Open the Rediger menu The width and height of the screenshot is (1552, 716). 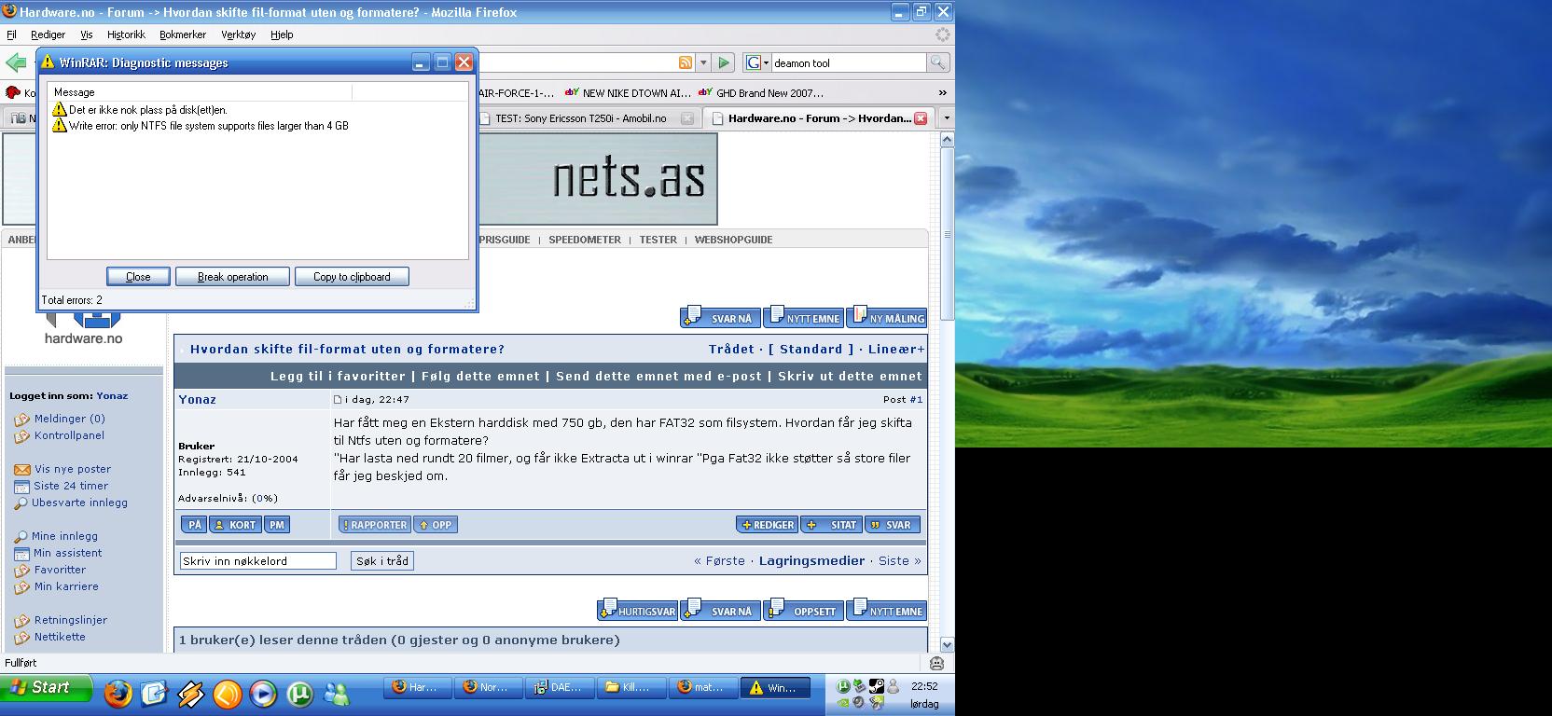[48, 34]
